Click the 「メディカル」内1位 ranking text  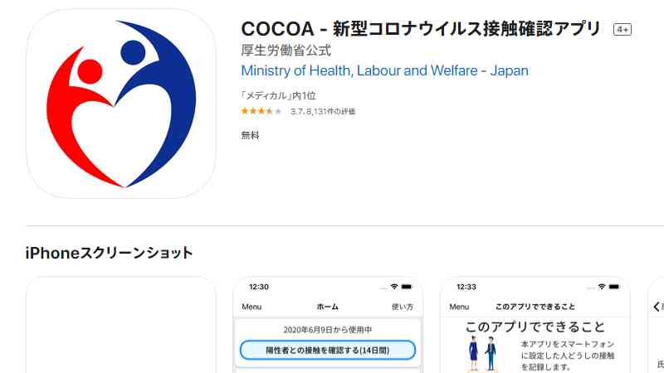point(278,95)
